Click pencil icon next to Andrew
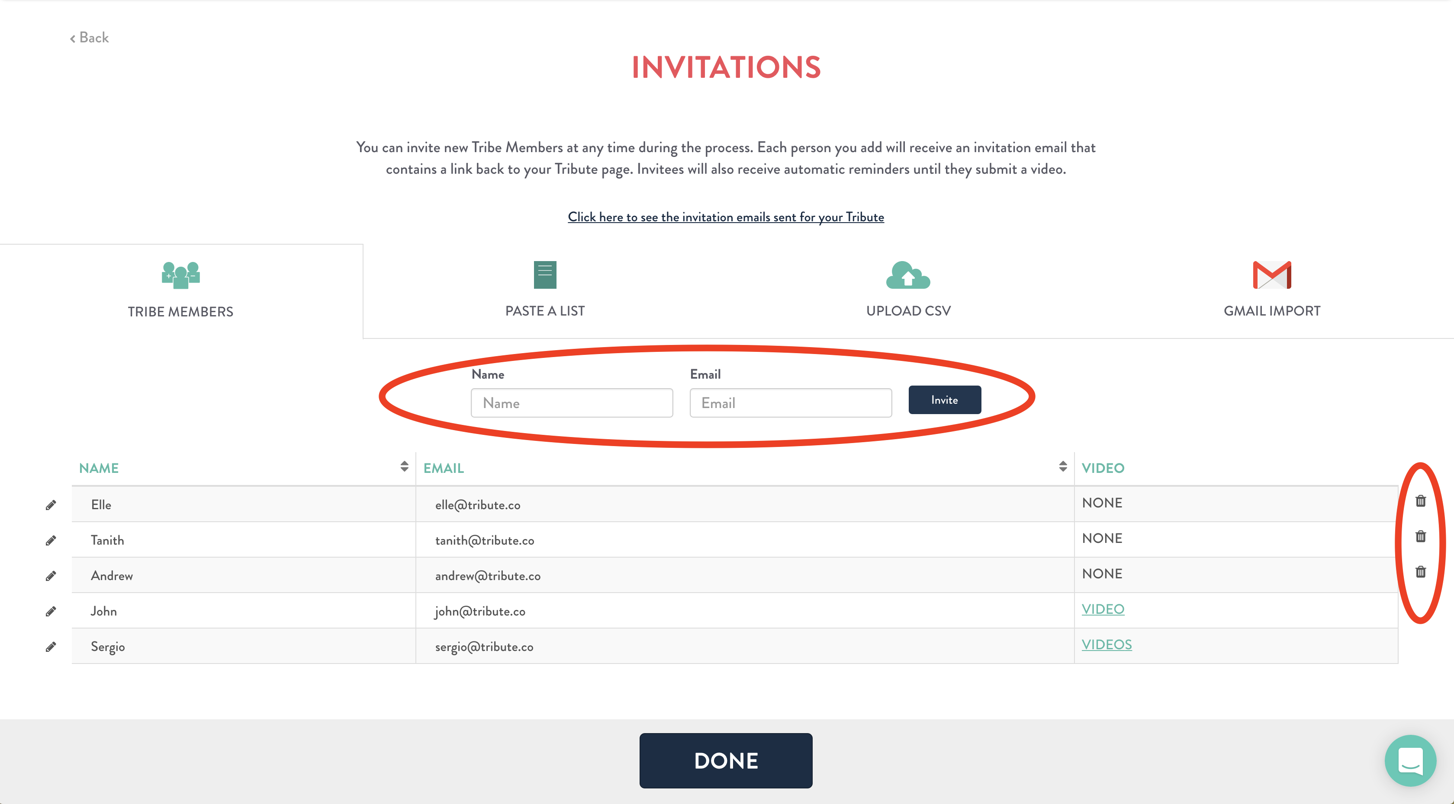1454x804 pixels. coord(51,576)
